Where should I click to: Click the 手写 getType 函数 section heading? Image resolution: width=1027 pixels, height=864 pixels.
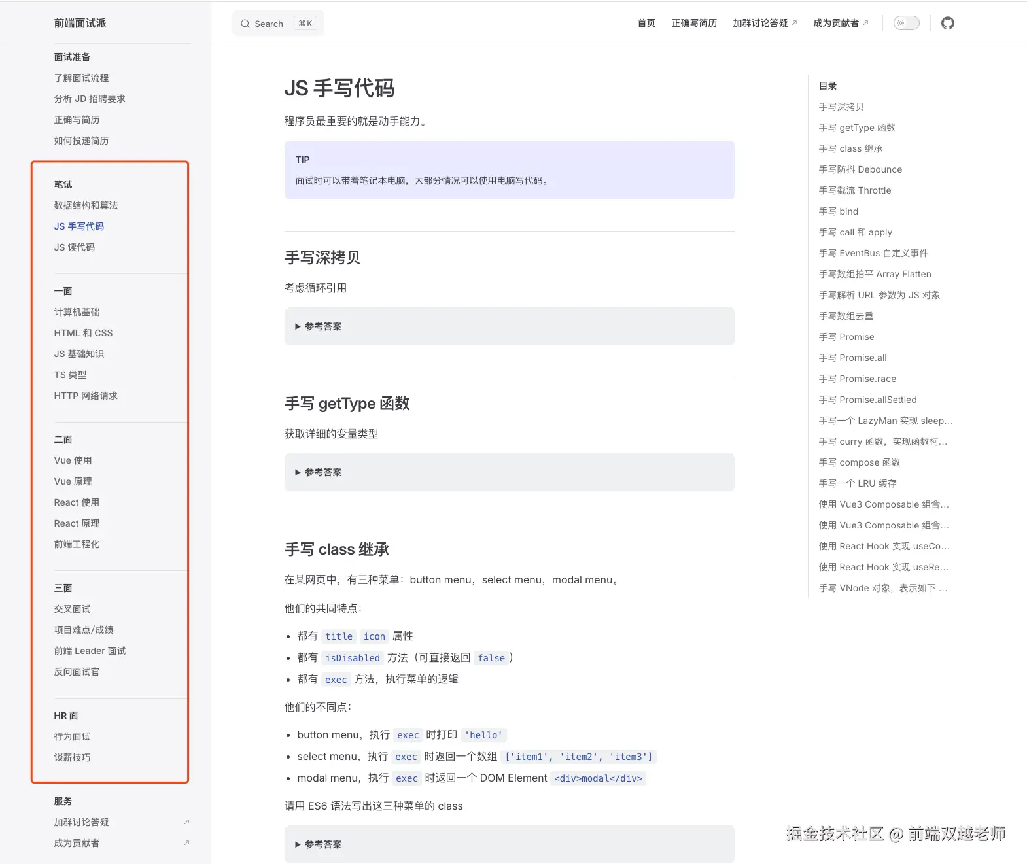347,404
